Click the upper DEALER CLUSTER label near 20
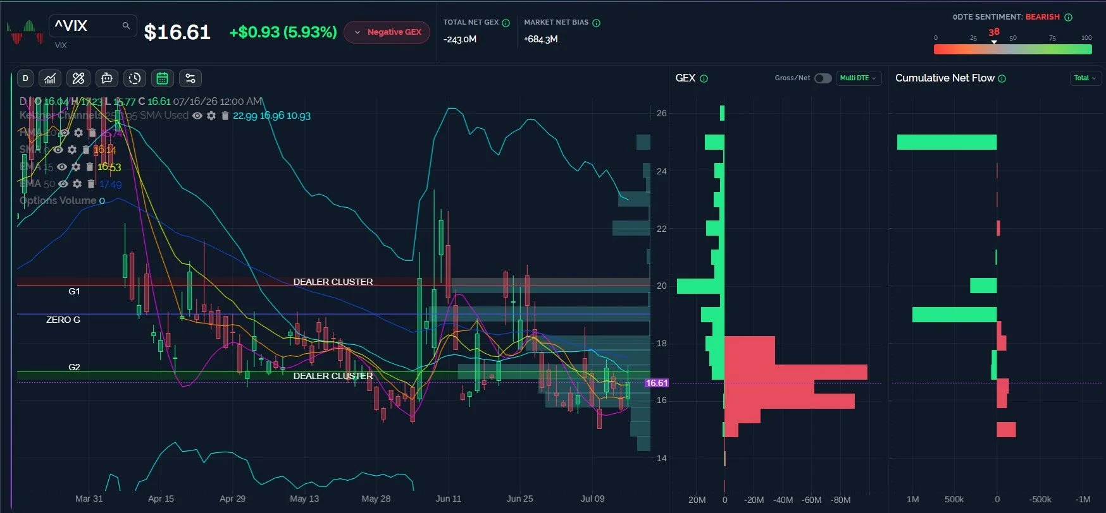This screenshot has width=1106, height=513. click(333, 282)
